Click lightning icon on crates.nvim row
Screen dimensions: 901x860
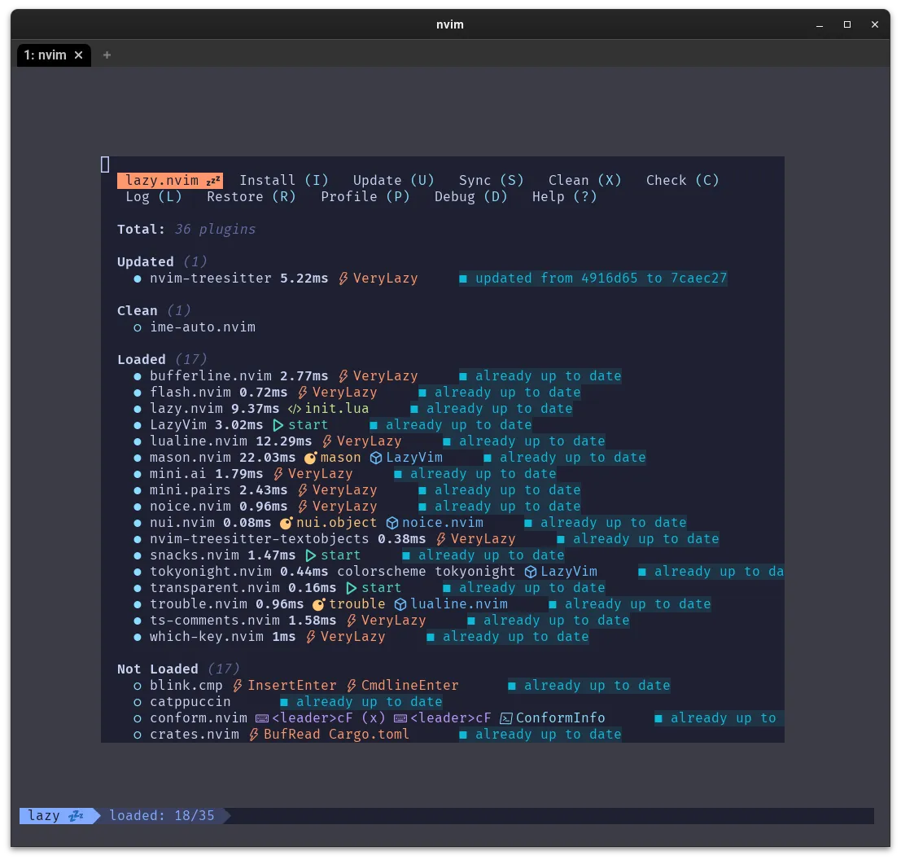(x=254, y=735)
